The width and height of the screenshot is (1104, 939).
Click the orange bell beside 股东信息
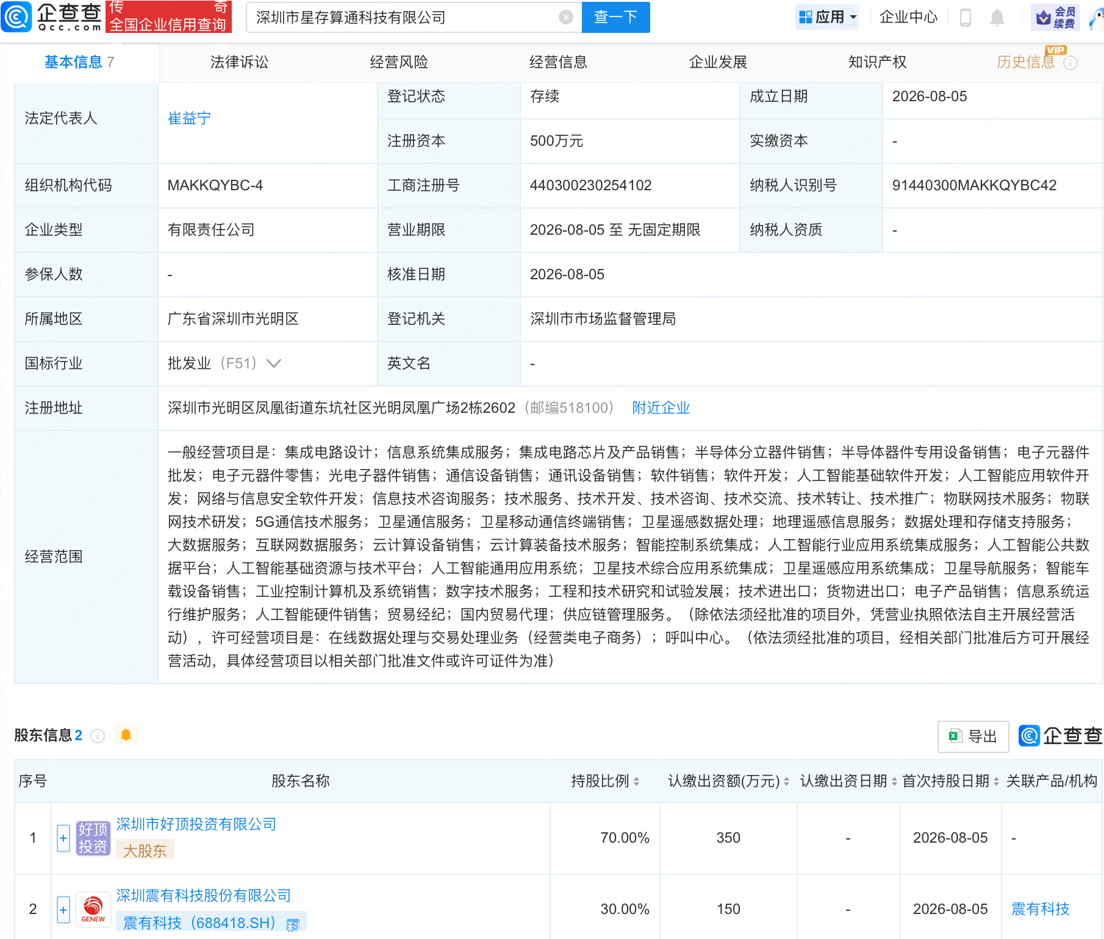point(126,735)
